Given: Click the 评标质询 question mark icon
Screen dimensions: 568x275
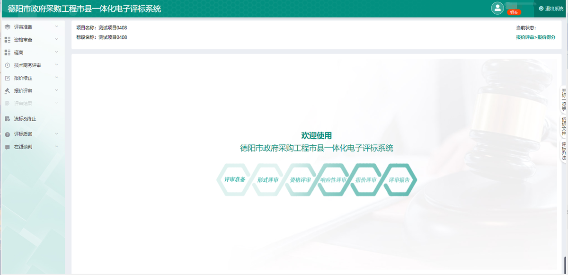Looking at the screenshot, I should [7, 134].
